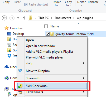This screenshot has height=97, width=106.
Task: Select Open in new window
Action: [x=41, y=46]
